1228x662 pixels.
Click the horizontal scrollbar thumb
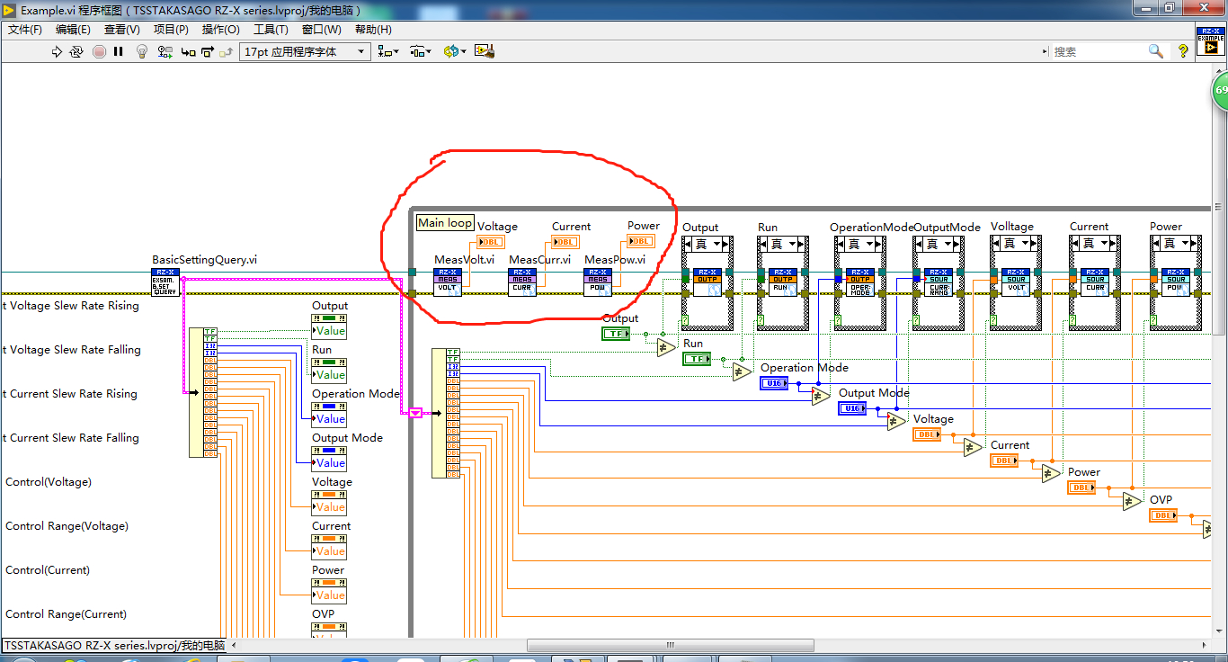click(670, 646)
